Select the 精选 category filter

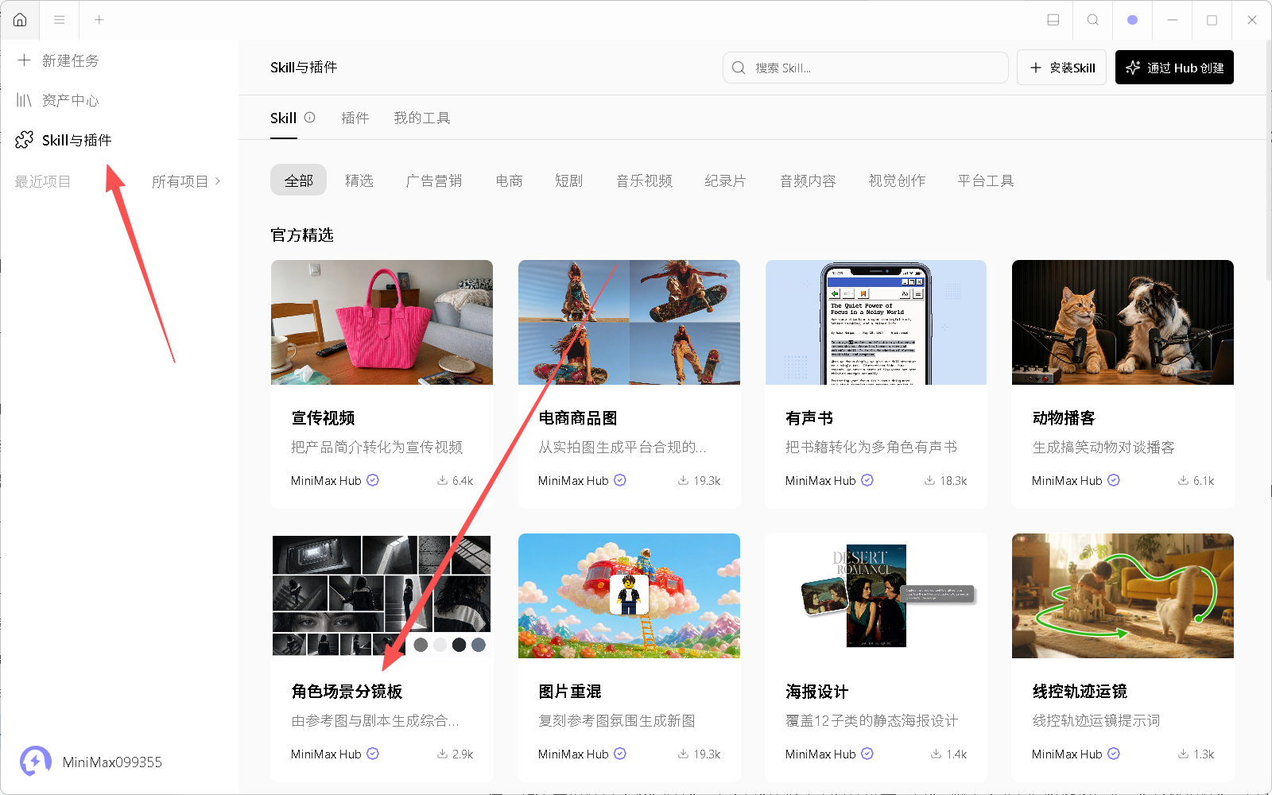click(x=359, y=180)
